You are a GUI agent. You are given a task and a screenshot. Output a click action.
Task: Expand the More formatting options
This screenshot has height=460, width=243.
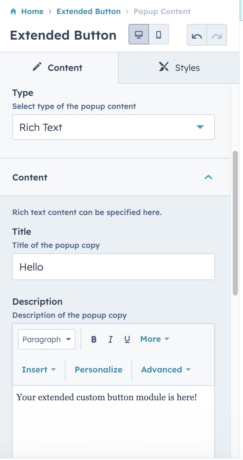pos(155,339)
